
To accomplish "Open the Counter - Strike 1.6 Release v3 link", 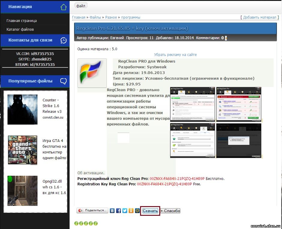I will click(53, 109).
